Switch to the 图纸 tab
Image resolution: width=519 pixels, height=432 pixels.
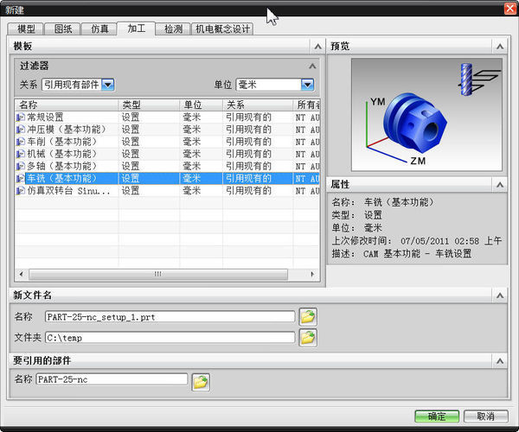pos(63,29)
